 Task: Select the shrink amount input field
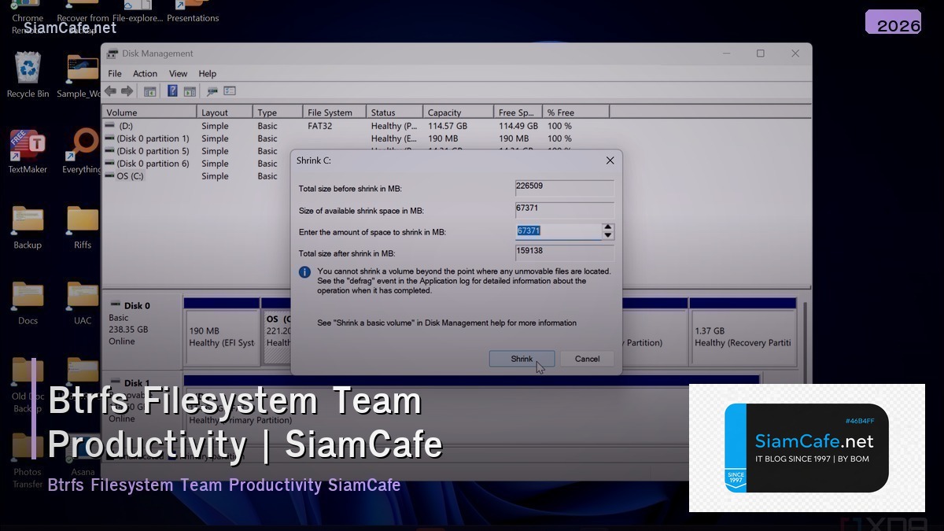point(559,230)
